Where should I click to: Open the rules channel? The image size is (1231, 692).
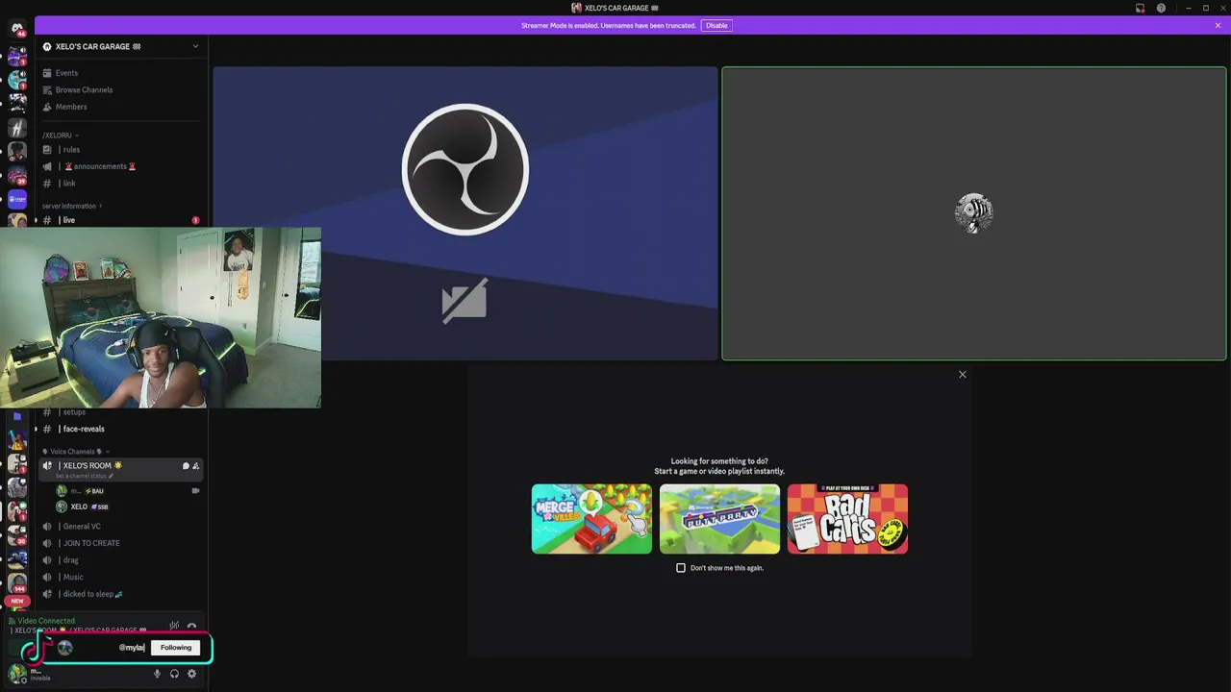point(70,150)
